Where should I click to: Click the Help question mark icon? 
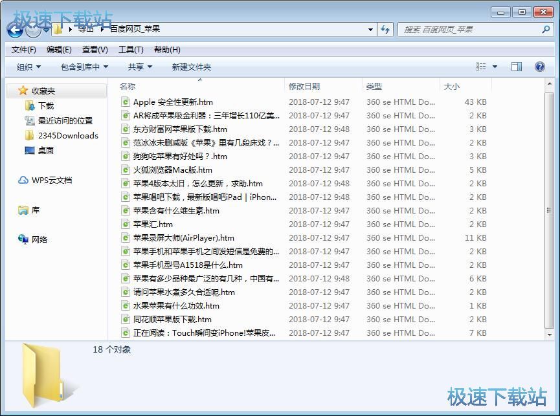(x=540, y=67)
